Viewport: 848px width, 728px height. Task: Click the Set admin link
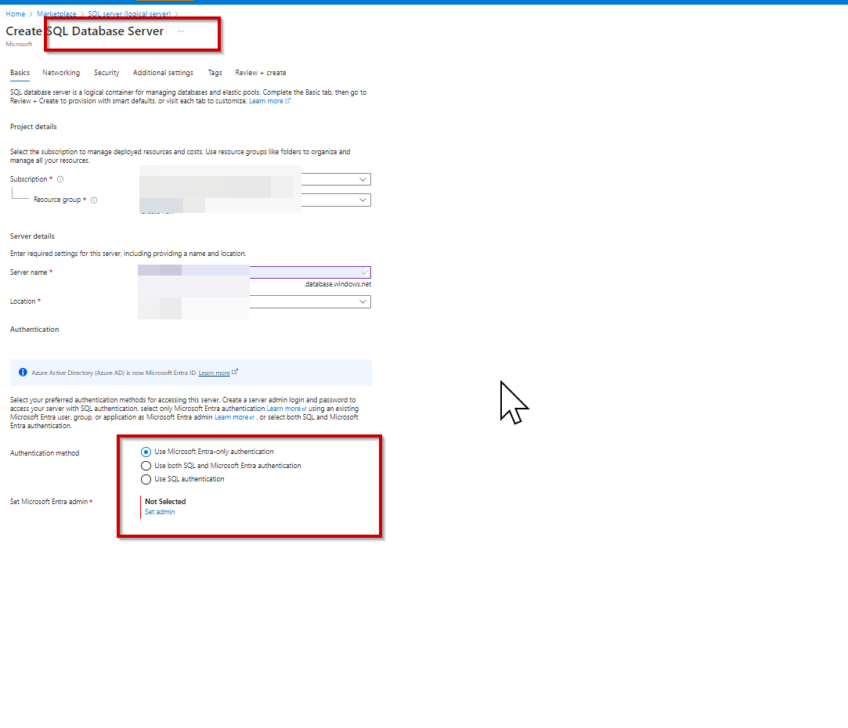tap(160, 512)
